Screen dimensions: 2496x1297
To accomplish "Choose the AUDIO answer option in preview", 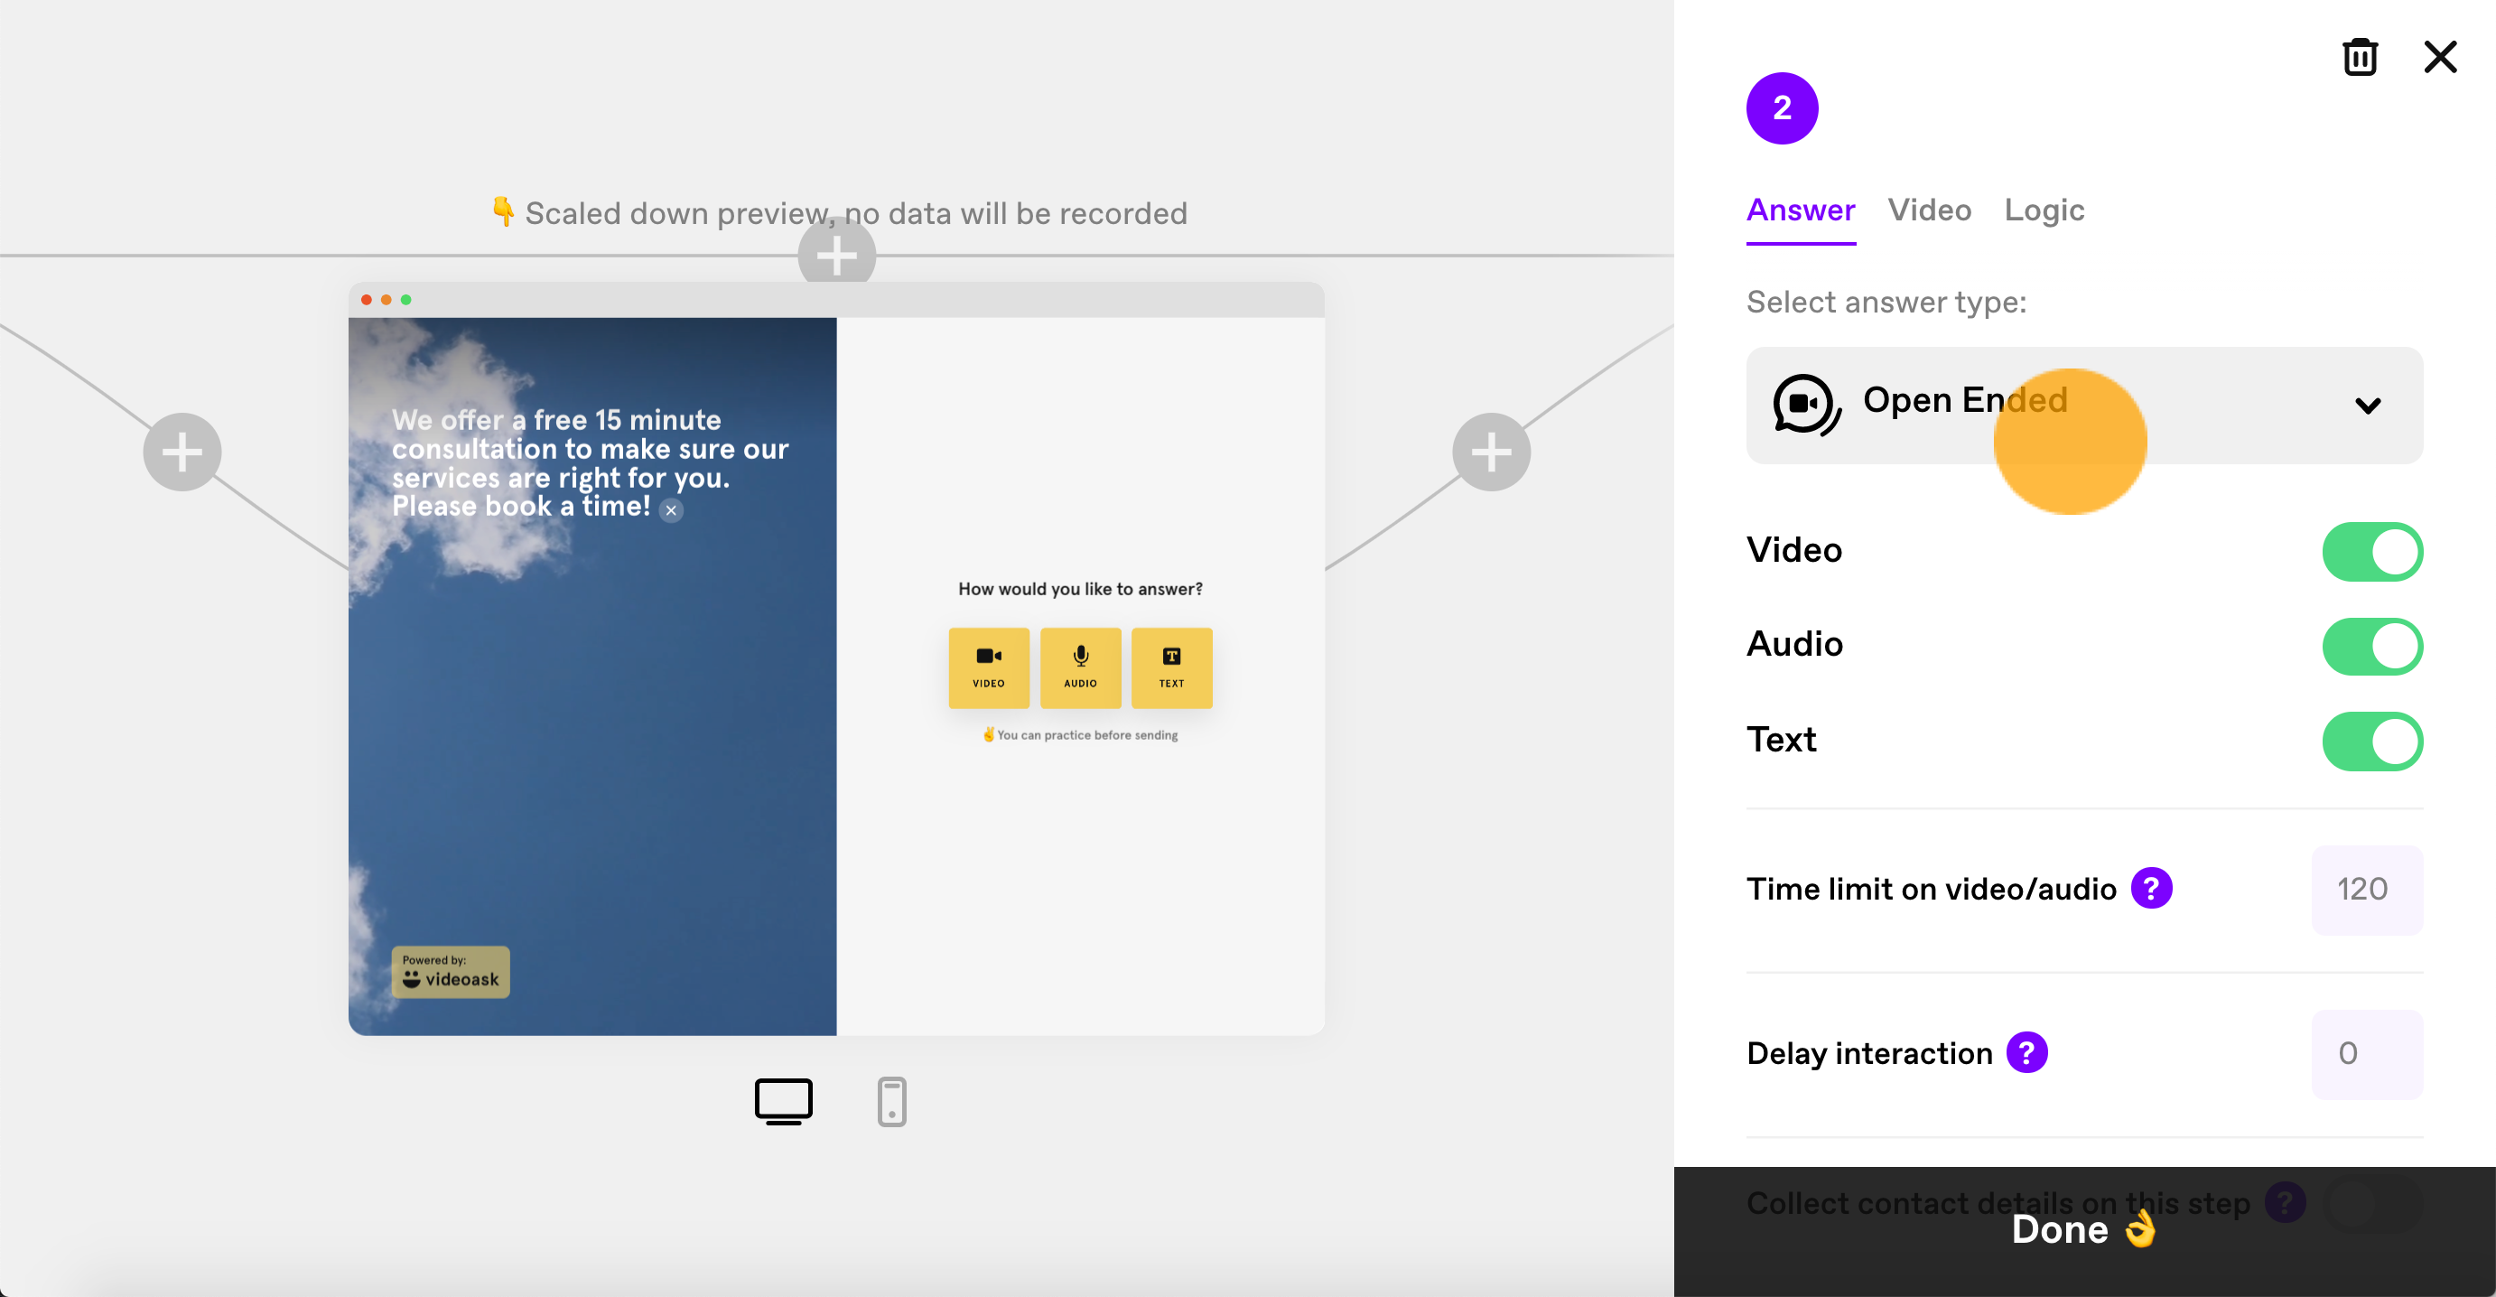I will 1080,667.
